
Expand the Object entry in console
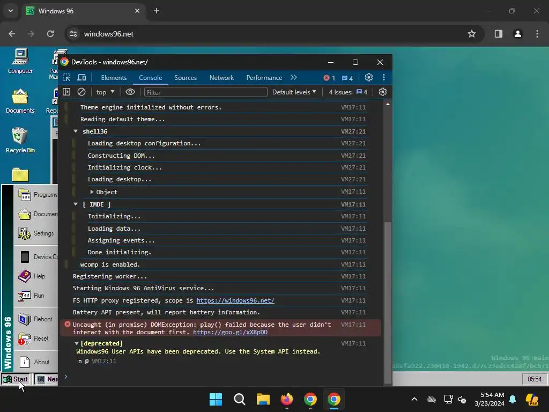tap(92, 192)
